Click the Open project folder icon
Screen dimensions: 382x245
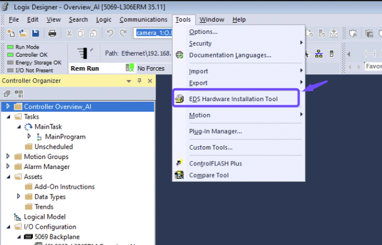23,33
